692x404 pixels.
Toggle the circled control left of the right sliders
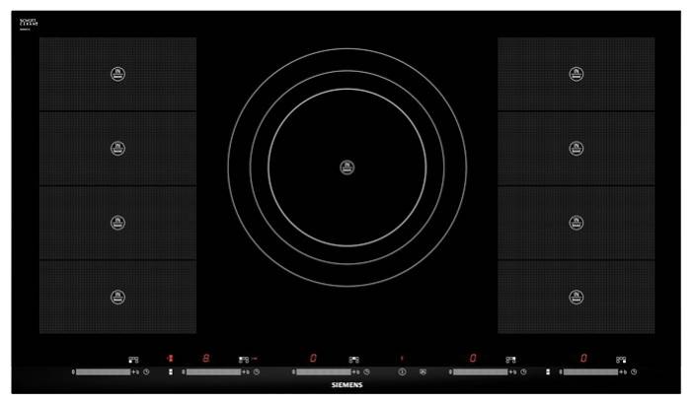tap(402, 372)
